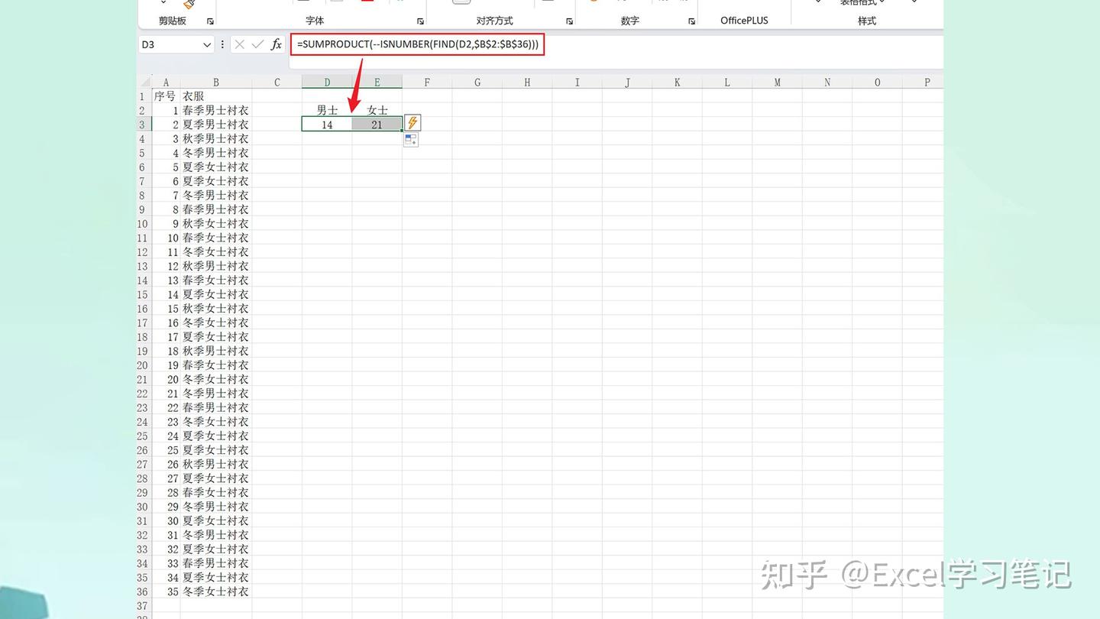Click the Quick Analysis lightning icon near cell E3
The width and height of the screenshot is (1100, 619).
point(411,122)
